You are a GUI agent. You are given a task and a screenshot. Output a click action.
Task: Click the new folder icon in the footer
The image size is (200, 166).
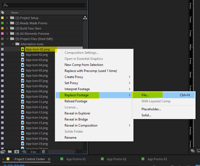tap(10, 151)
